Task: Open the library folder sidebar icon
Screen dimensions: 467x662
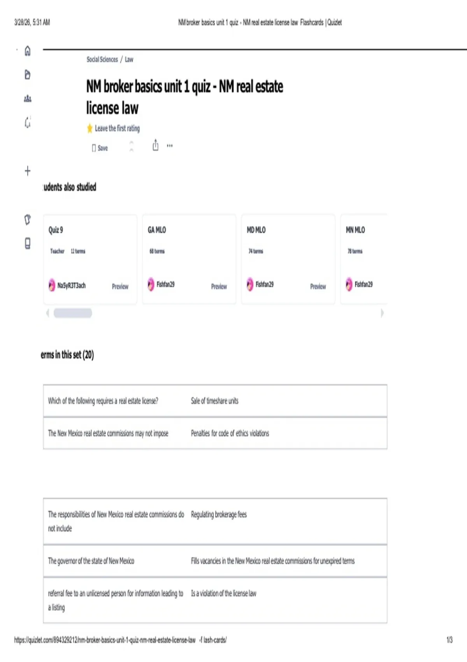Action: [x=28, y=74]
